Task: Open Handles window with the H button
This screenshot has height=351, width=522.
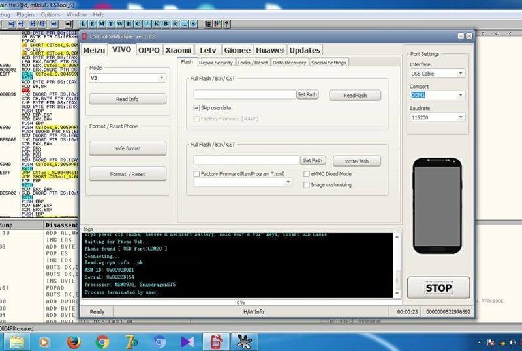Action: click(129, 24)
